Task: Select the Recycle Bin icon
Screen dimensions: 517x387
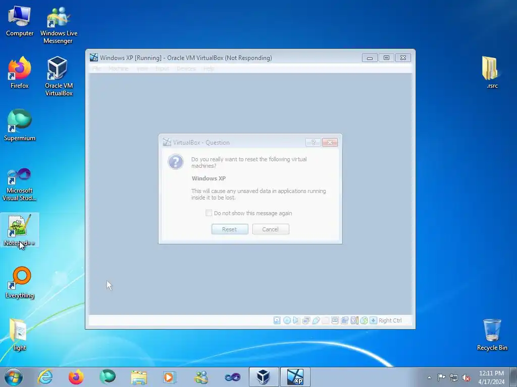Action: point(492,335)
